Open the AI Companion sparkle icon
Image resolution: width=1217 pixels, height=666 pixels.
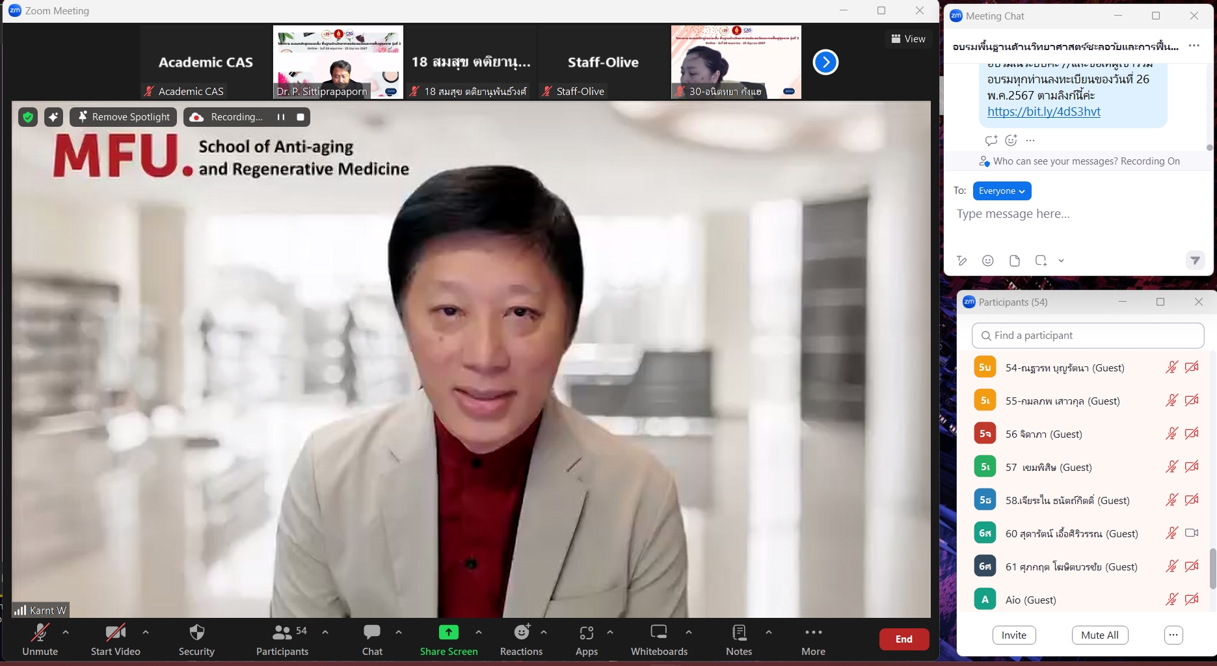pos(53,117)
